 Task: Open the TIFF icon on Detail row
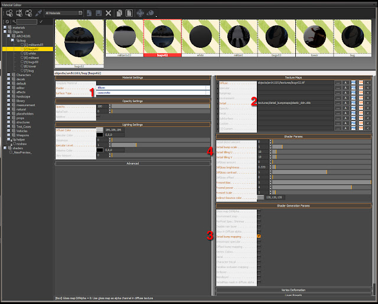point(361,103)
